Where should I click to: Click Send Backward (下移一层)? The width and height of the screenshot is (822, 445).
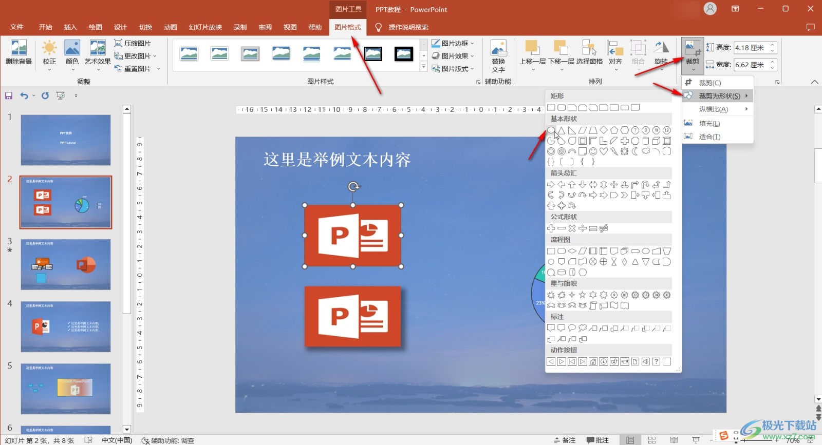point(561,55)
